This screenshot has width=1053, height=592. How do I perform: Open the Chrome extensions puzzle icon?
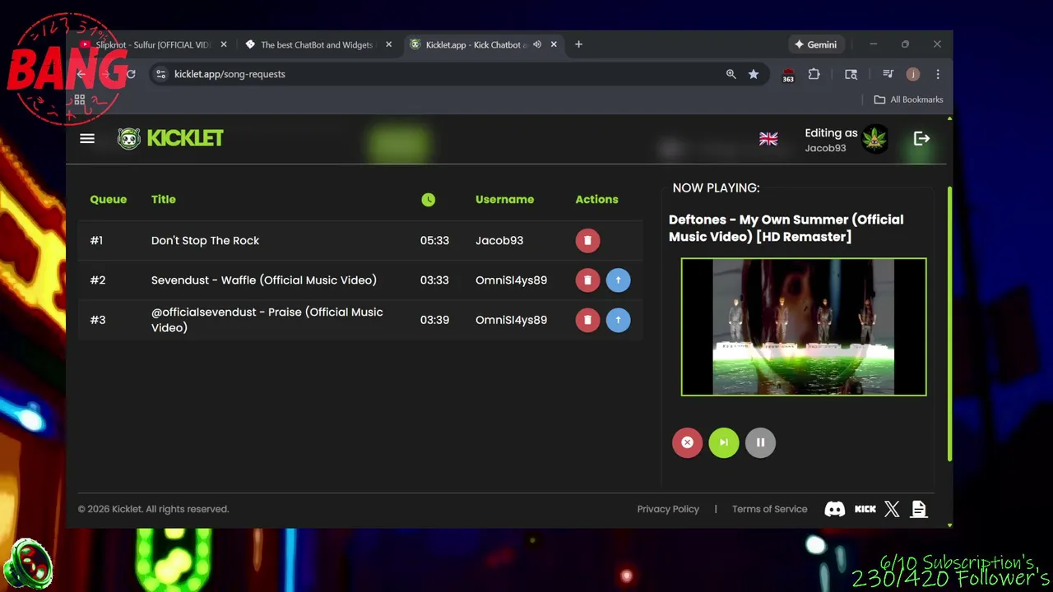(814, 74)
